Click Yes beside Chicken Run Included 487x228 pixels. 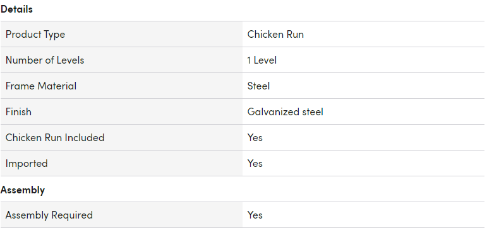255,137
